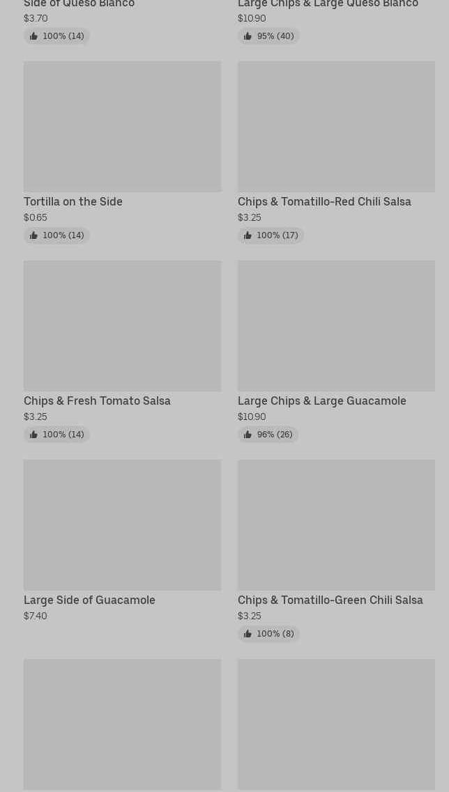449x792 pixels.
Task: Open the Chips & Tomatillo-Red Chili Salsa image
Action: (x=336, y=126)
